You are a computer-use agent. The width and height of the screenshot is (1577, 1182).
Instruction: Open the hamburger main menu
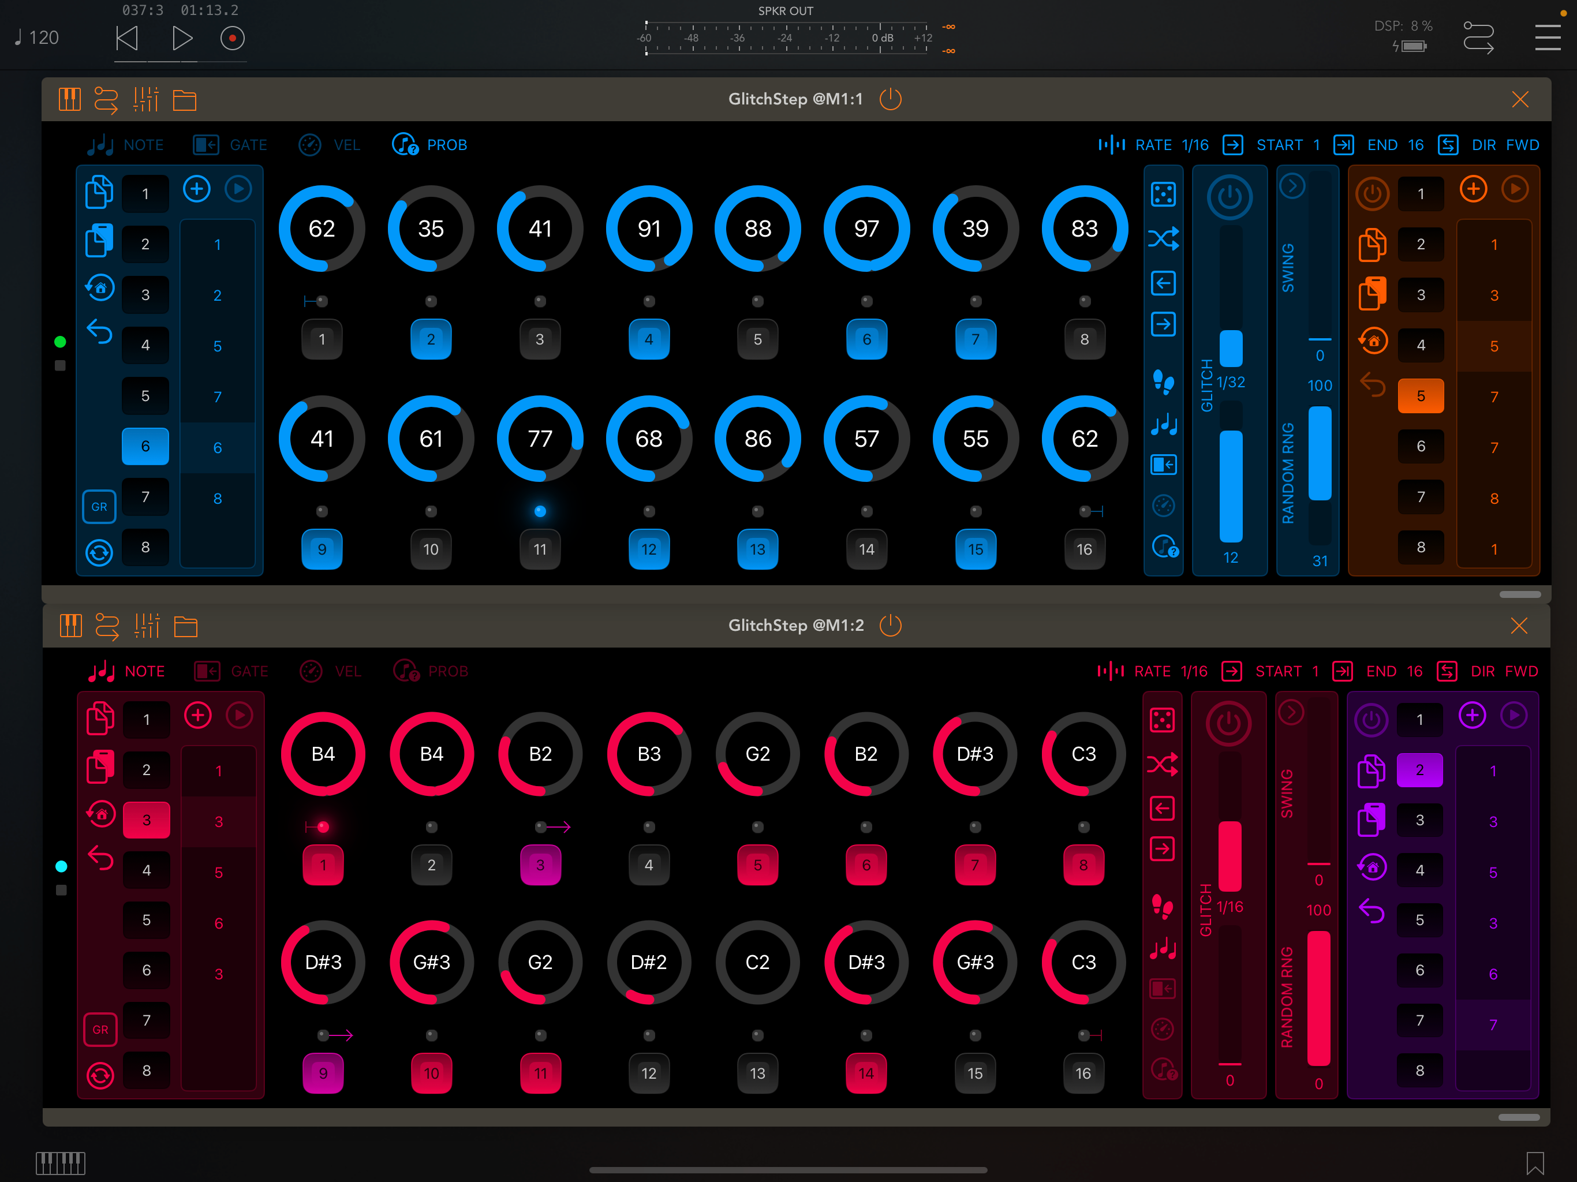pyautogui.click(x=1547, y=37)
